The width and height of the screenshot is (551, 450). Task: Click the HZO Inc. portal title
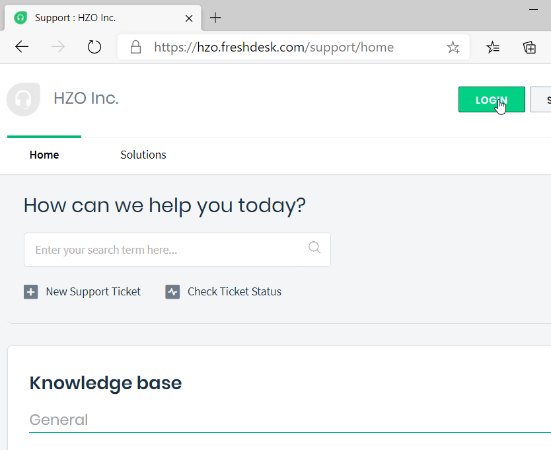click(86, 98)
